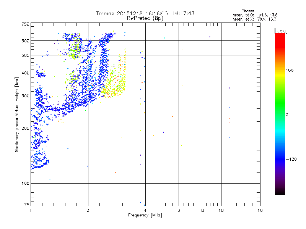Click the x-axis tick label '4'
Screen dimensions: 306x229
pos(145,210)
